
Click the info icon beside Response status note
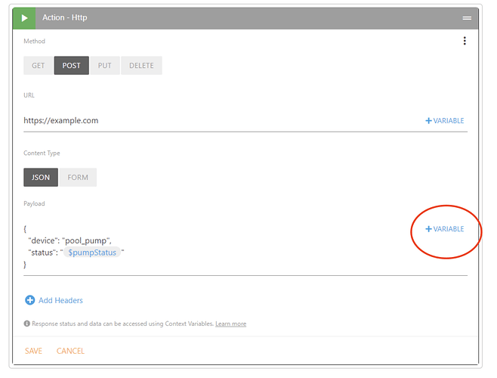[27, 324]
